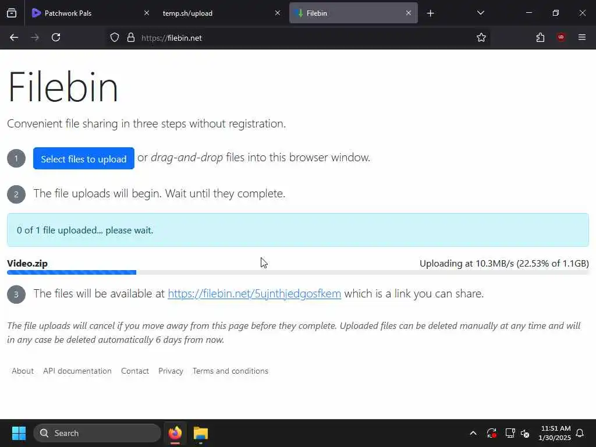This screenshot has height=447, width=596.
Task: Open the API documentation link
Action: (x=77, y=371)
